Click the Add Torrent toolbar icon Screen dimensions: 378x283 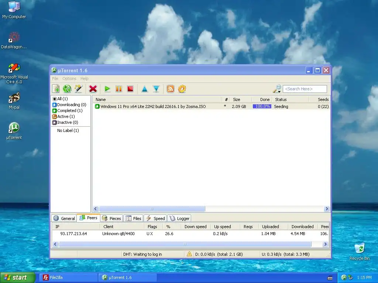[x=56, y=89]
